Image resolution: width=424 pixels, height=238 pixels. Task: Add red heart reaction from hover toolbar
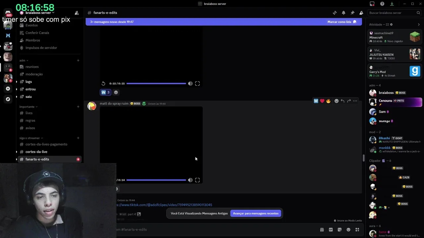coord(322,101)
